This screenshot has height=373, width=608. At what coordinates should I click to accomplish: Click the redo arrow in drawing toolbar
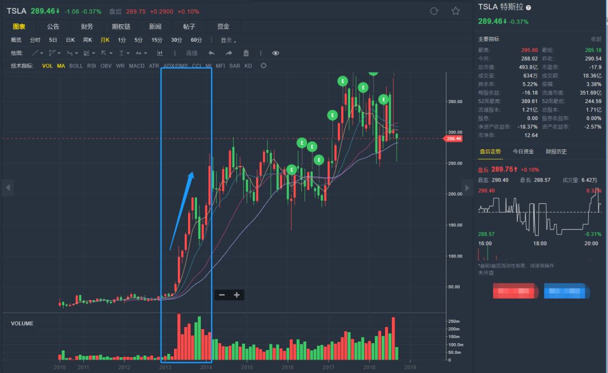[x=229, y=53]
